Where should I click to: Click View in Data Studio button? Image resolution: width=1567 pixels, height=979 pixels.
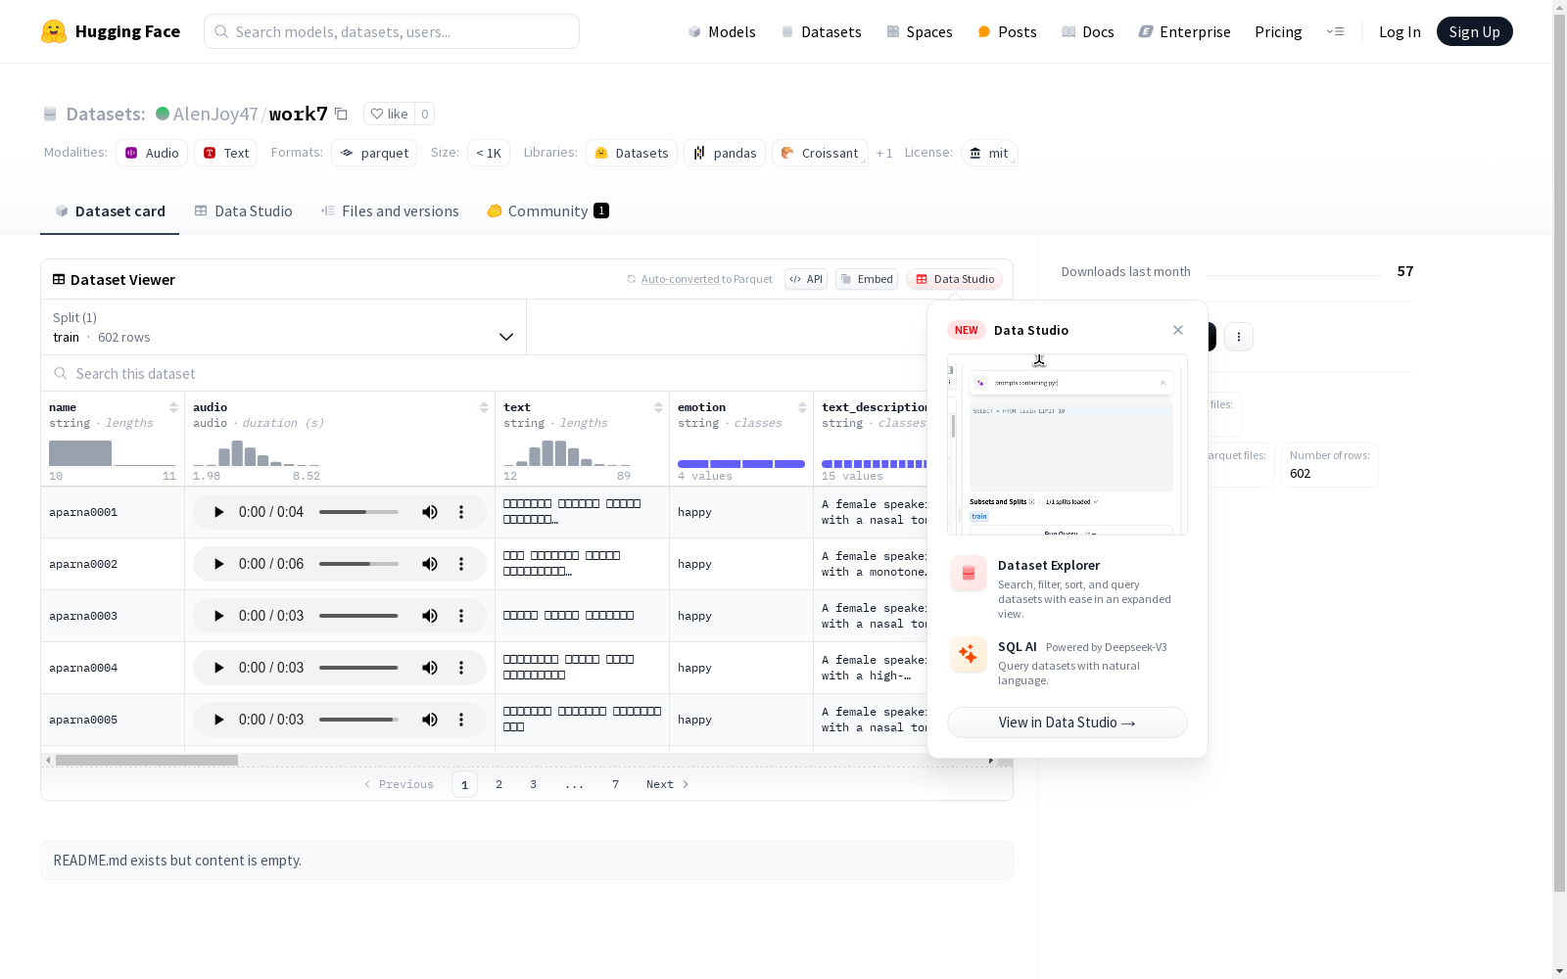[x=1068, y=723]
